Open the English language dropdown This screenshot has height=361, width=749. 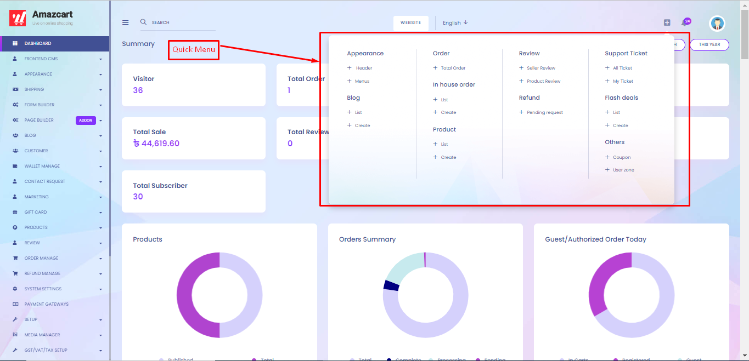pos(455,22)
